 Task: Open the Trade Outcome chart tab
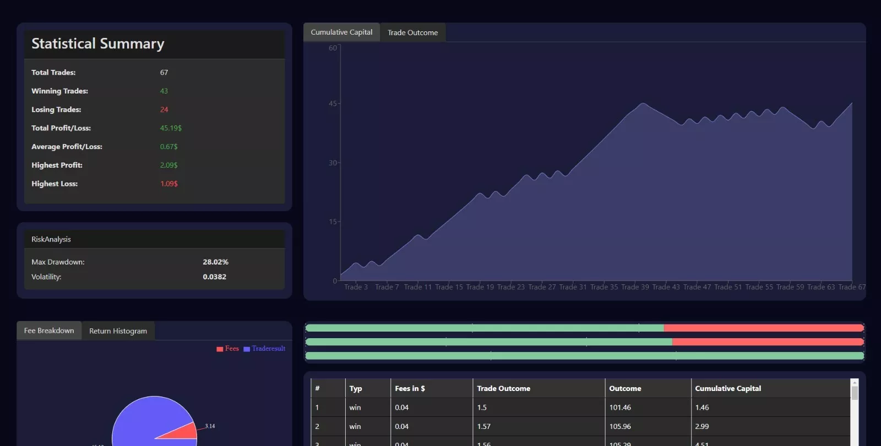tap(412, 32)
